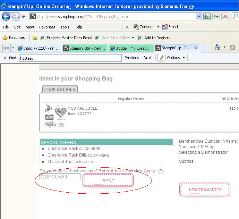
Task: Open Web Slice Gallery bookmark
Action: tap(113, 38)
